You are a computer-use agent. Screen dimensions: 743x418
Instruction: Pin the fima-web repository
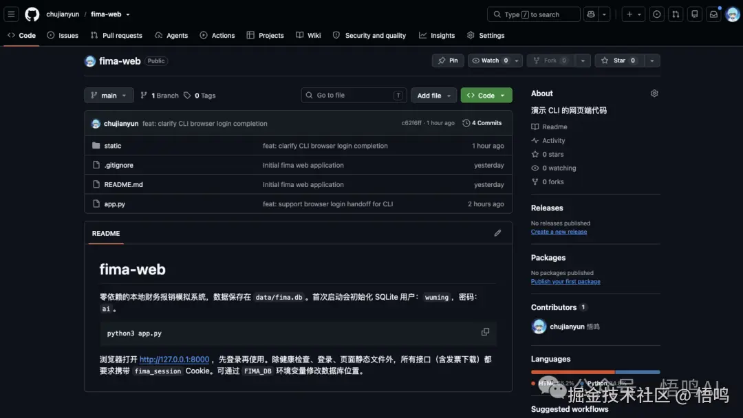click(448, 60)
